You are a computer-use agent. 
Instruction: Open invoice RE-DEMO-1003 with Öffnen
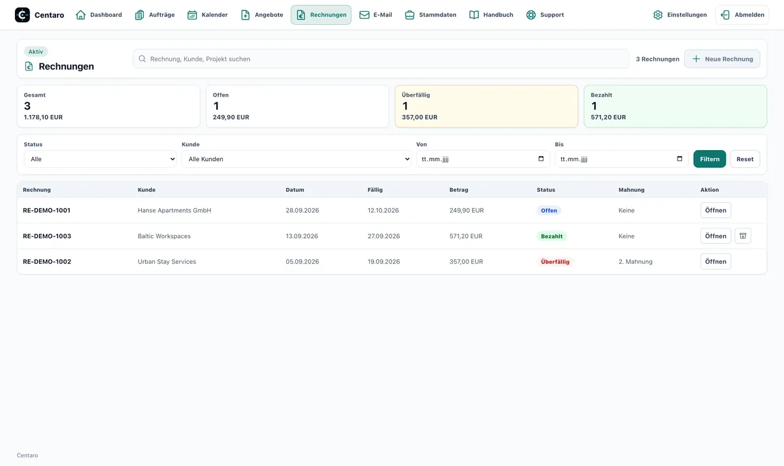(x=715, y=236)
